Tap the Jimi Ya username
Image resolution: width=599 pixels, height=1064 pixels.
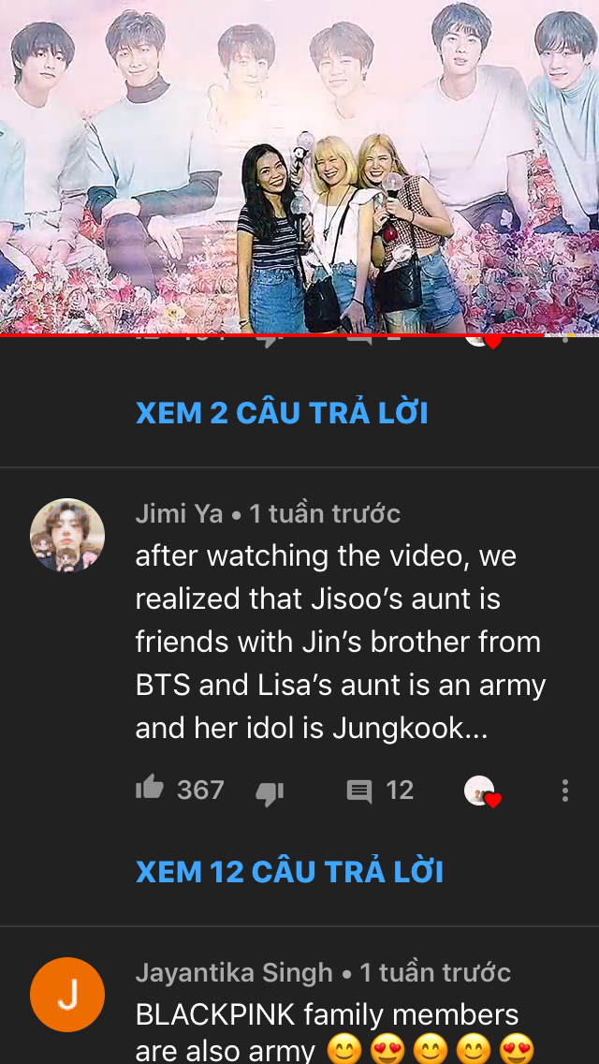179,513
